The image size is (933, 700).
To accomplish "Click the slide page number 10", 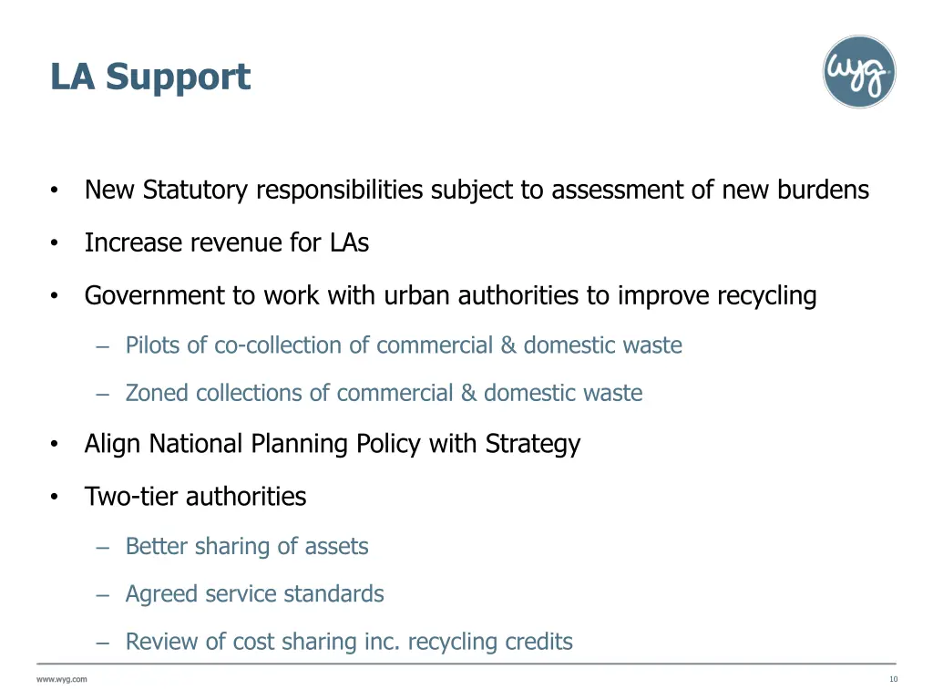I will pos(893,679).
